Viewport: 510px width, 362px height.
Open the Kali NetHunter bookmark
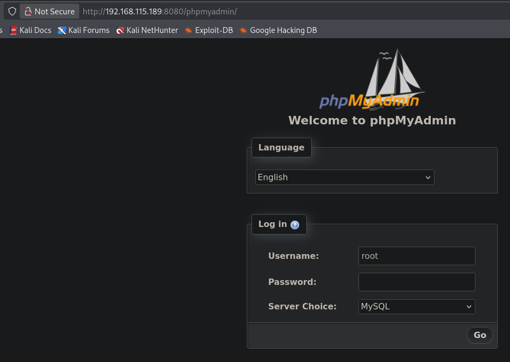click(147, 30)
